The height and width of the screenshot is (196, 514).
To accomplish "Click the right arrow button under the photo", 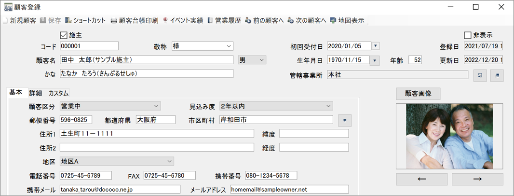I will [x=477, y=179].
